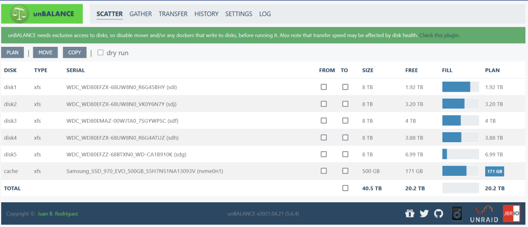Click the cache name cell
Viewport: 528px width, 227px height.
click(11, 171)
